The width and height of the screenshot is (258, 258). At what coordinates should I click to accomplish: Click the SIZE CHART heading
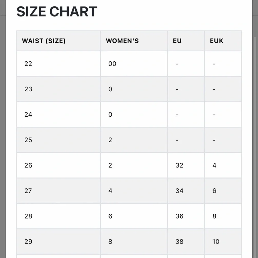coord(57,12)
